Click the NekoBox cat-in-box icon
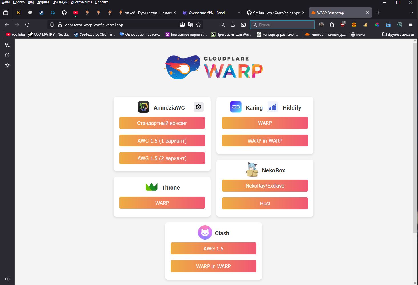This screenshot has width=418, height=285. tap(252, 170)
